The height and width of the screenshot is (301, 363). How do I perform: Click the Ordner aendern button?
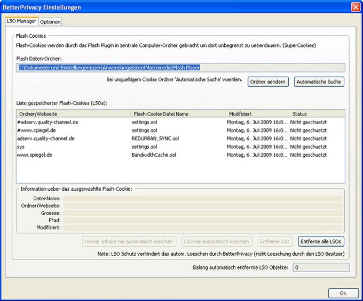point(268,82)
